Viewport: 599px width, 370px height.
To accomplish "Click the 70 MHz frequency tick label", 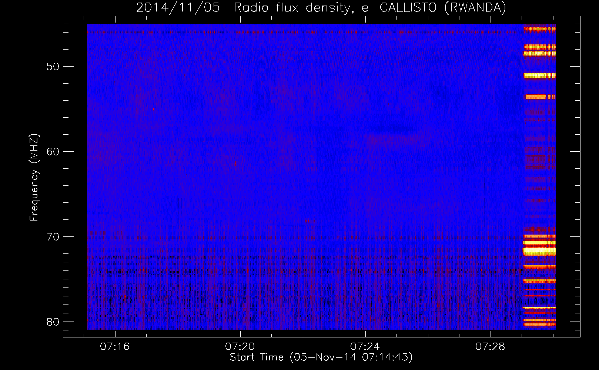I will point(53,237).
